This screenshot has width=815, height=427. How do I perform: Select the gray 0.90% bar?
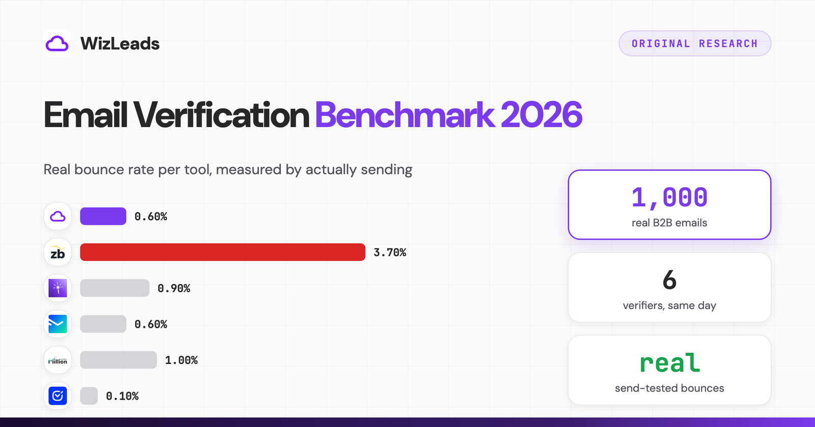click(115, 288)
